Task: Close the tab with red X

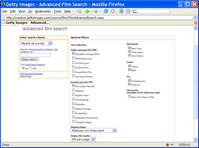Action: [x=196, y=23]
